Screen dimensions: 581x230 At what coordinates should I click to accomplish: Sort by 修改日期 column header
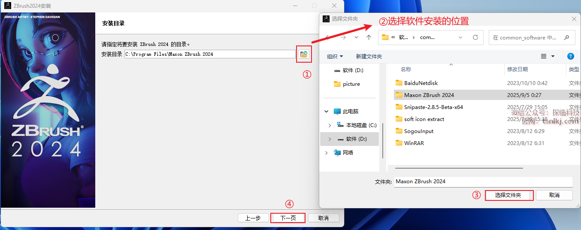[517, 69]
